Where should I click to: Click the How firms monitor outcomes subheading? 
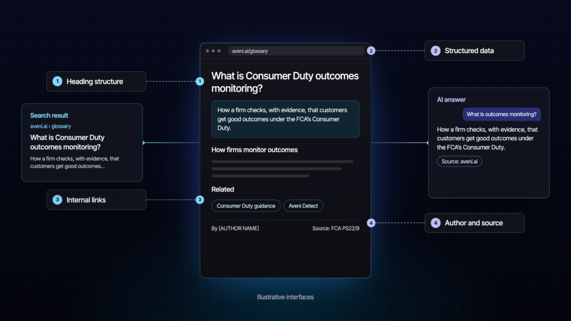click(254, 150)
